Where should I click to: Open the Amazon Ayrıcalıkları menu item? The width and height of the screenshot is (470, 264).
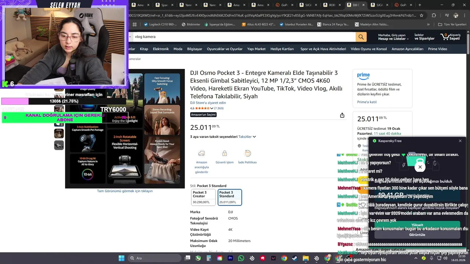pos(407,49)
